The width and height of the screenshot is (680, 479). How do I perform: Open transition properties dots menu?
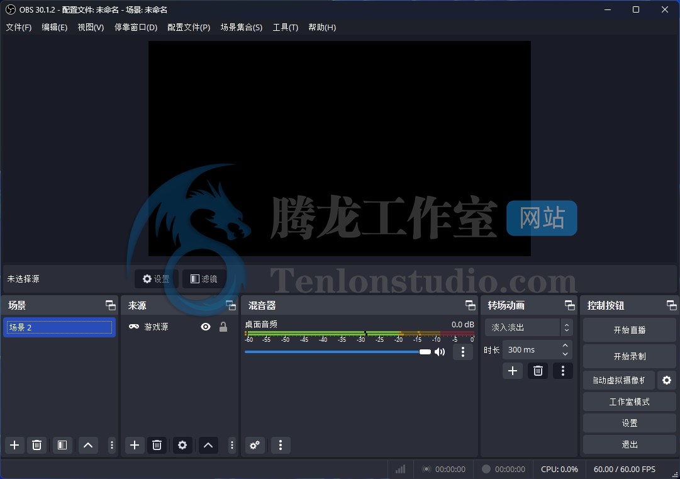click(x=563, y=371)
